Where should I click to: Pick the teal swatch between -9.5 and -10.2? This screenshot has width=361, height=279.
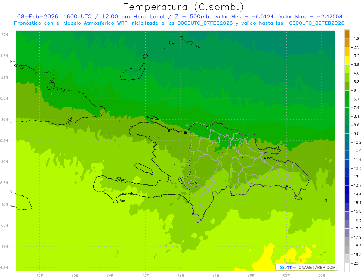coord(347,138)
